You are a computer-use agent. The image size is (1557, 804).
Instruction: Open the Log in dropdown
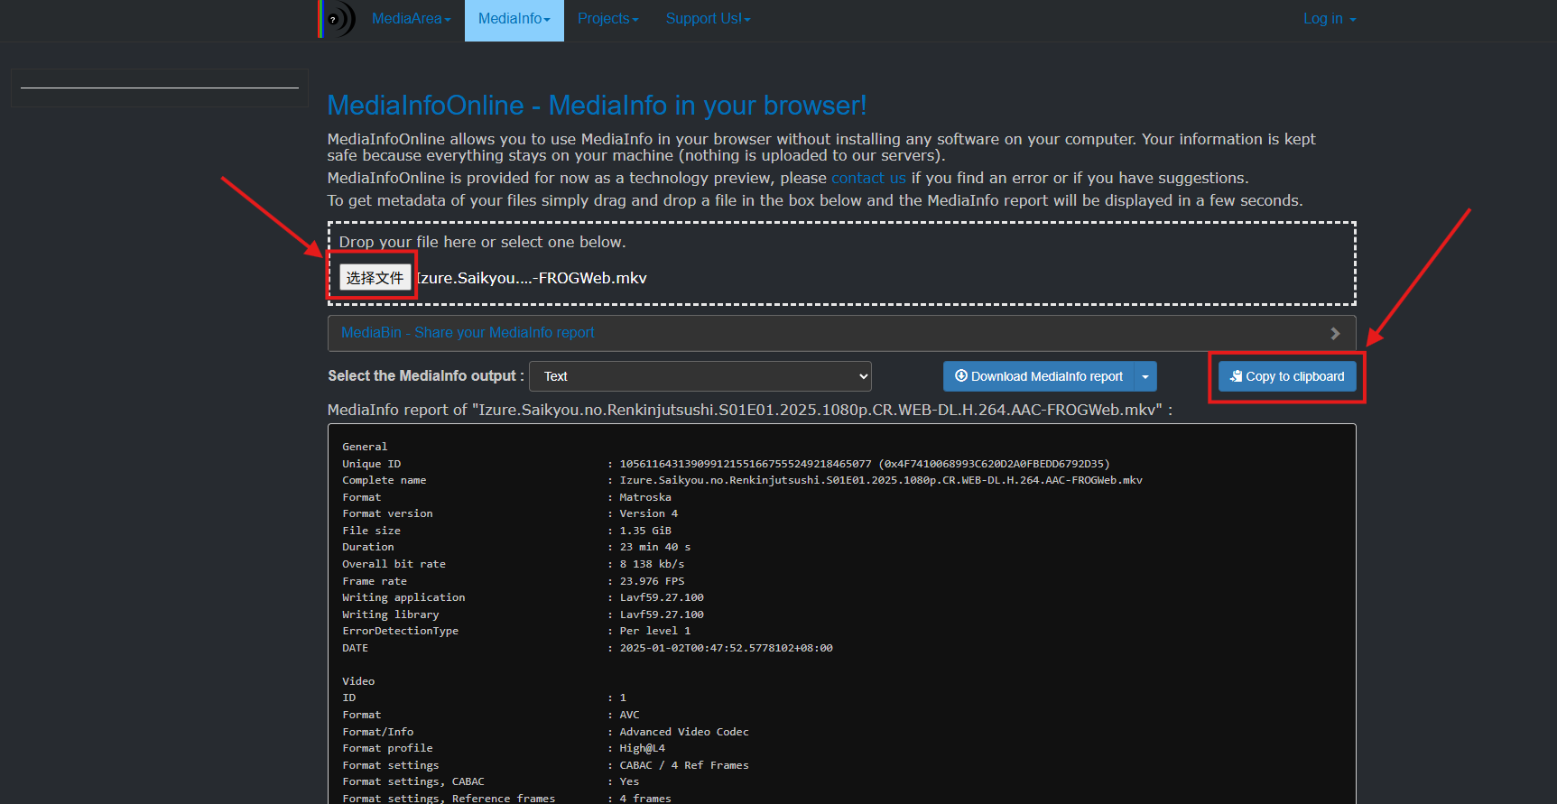pyautogui.click(x=1329, y=19)
